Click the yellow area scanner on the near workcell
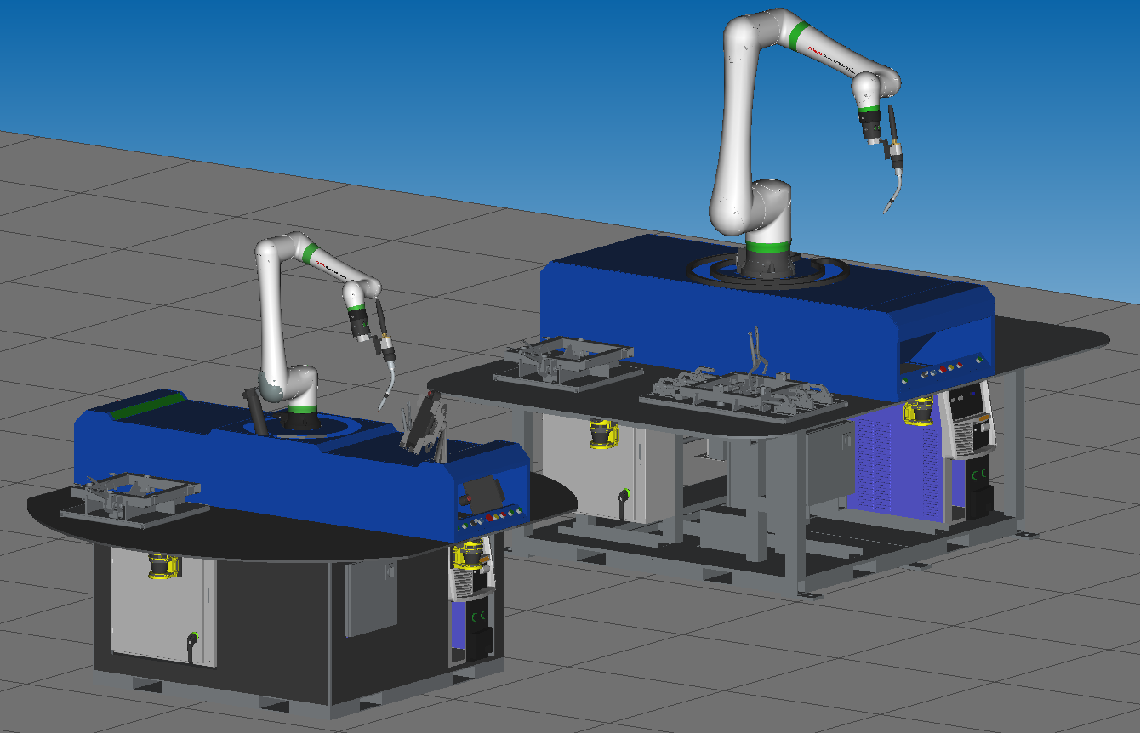 tap(160, 567)
